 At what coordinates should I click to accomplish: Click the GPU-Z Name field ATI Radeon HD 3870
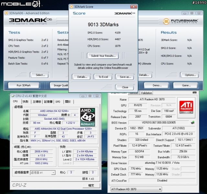click(x=152, y=99)
